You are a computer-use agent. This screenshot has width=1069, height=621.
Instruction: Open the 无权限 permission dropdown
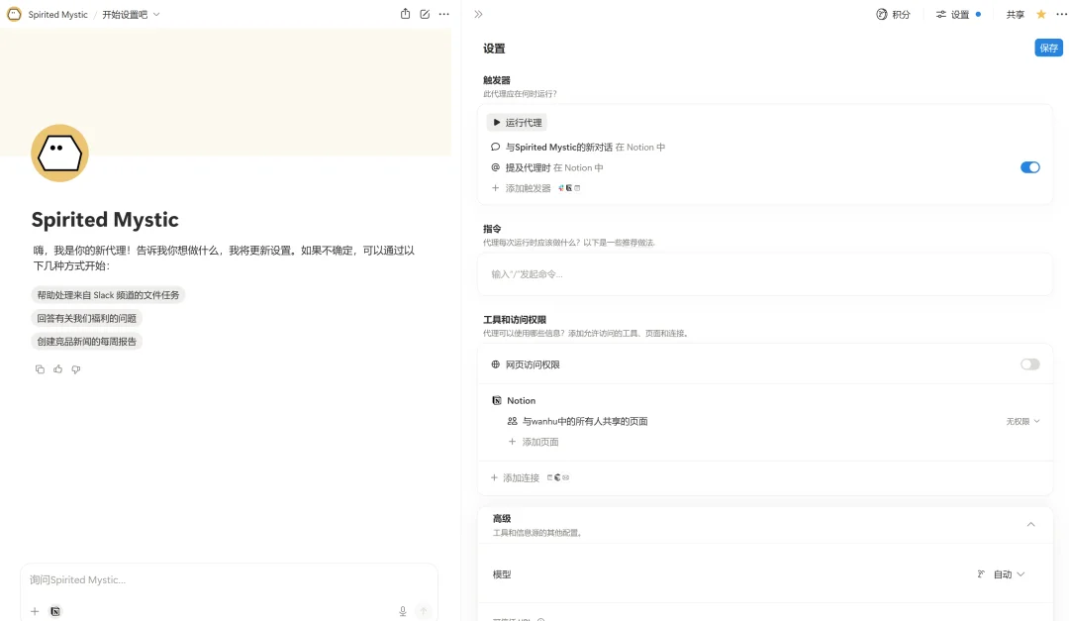(1022, 421)
